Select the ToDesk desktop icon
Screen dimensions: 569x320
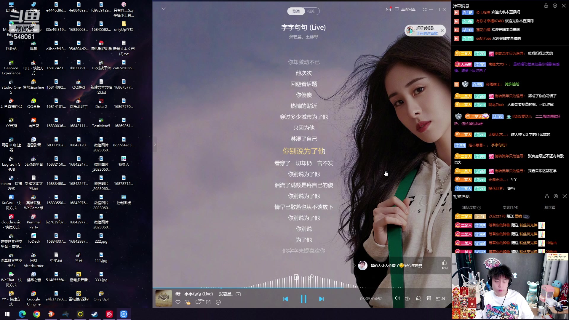[x=33, y=238]
